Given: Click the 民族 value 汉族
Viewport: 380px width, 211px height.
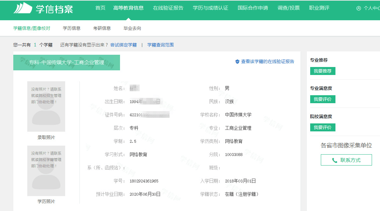Looking at the screenshot, I should point(229,102).
